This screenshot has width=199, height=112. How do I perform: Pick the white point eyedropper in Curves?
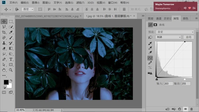coord(150,53)
